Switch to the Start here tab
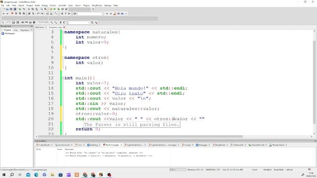The width and height of the screenshot is (317, 178). pos(40,27)
